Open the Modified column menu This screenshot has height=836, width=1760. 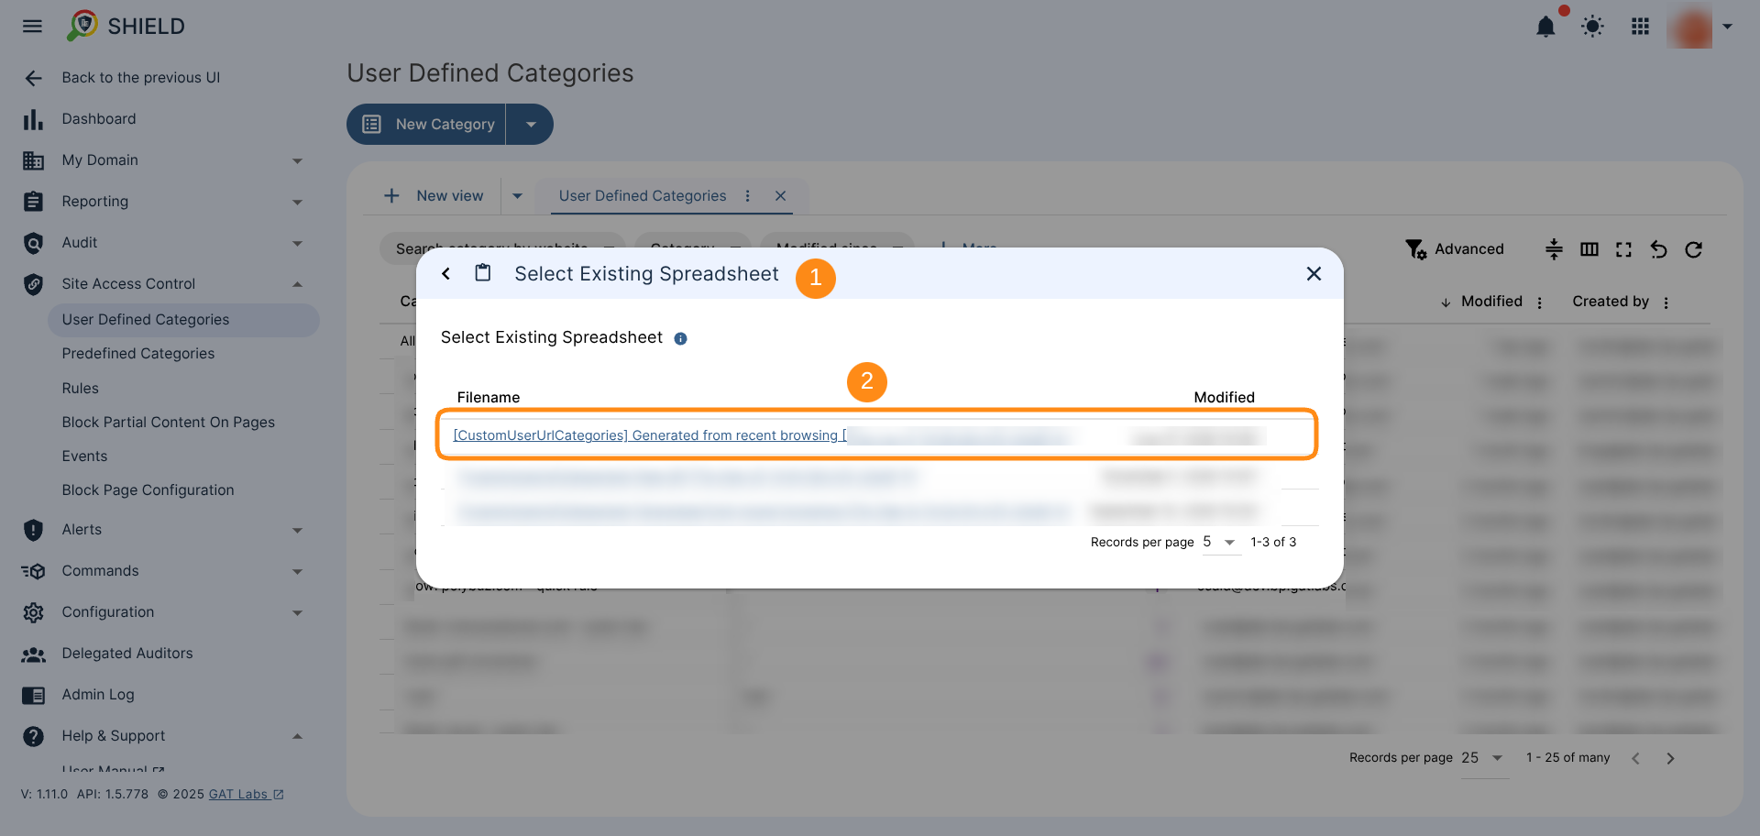1539,302
